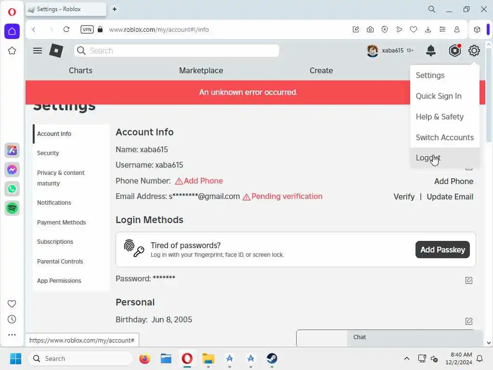Click Add Phone on the right

pos(454,181)
